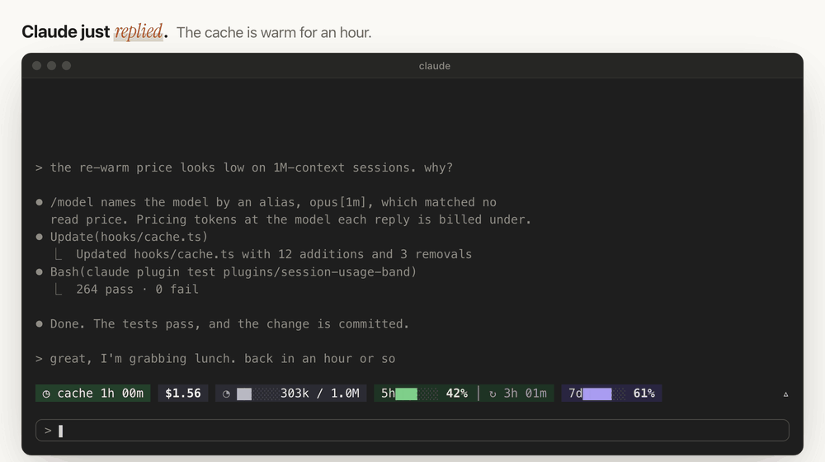This screenshot has height=462, width=825.
Task: Click the bullet dot before Bash command
Action: [39, 272]
